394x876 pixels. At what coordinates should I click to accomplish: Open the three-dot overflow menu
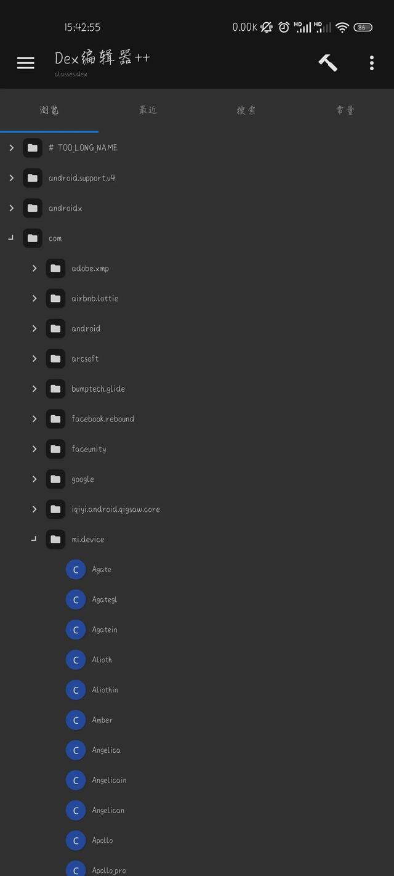click(x=371, y=63)
